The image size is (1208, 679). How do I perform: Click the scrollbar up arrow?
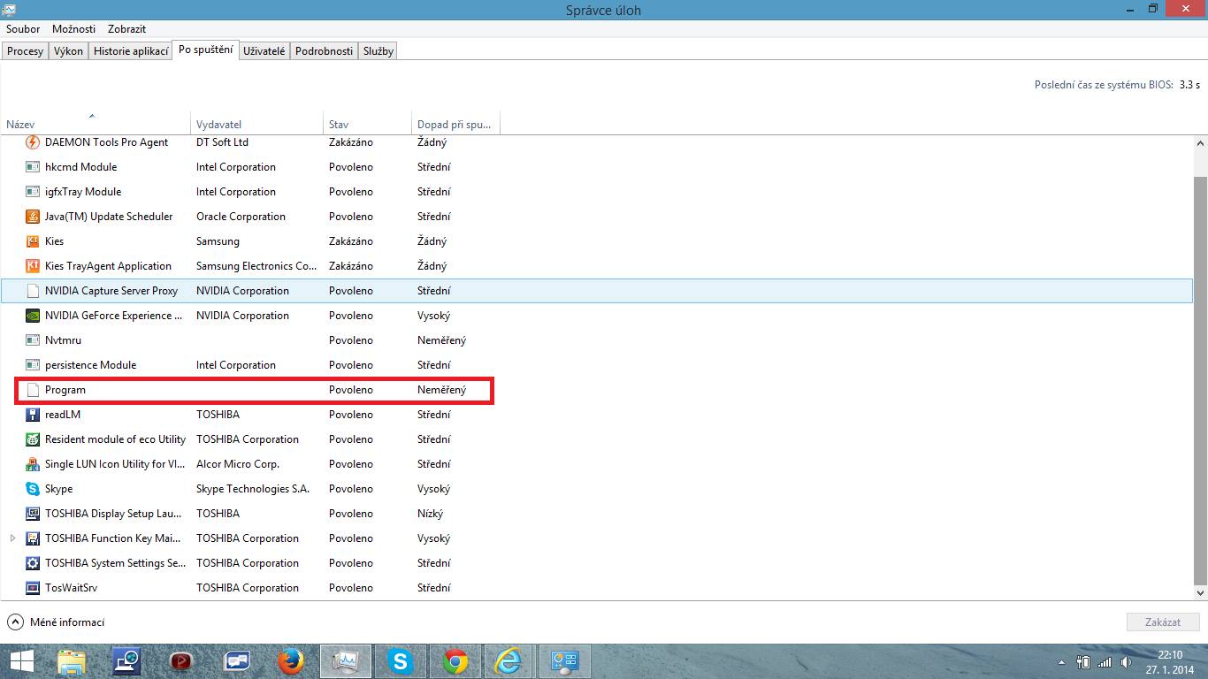pos(1200,143)
